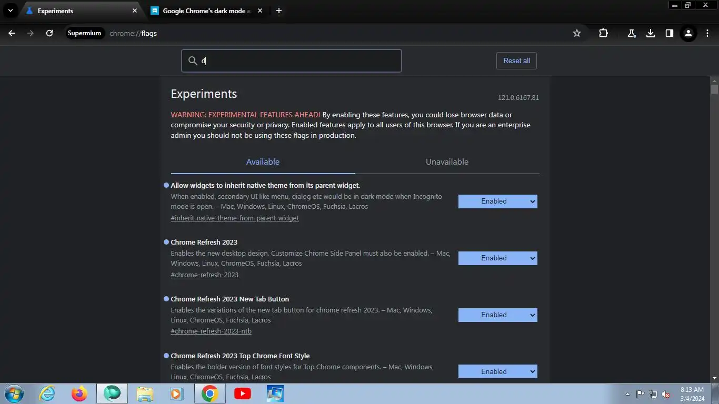Show hidden system tray icons arrow
Viewport: 719px width, 404px height.
[627, 394]
